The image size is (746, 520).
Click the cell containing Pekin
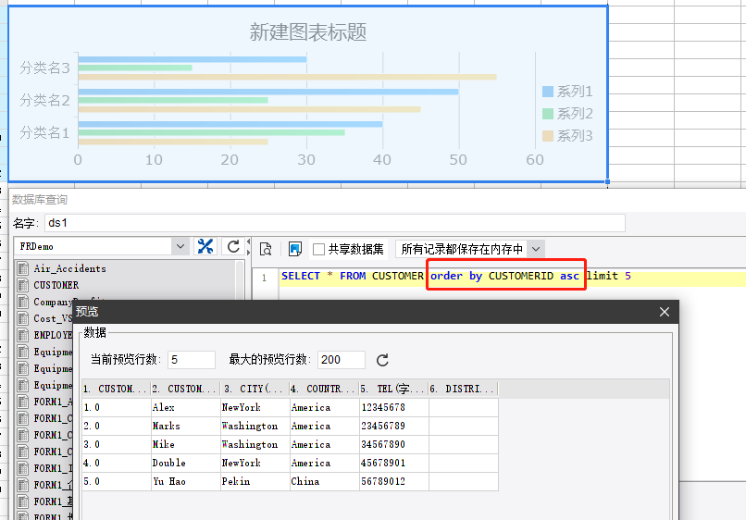pyautogui.click(x=255, y=481)
